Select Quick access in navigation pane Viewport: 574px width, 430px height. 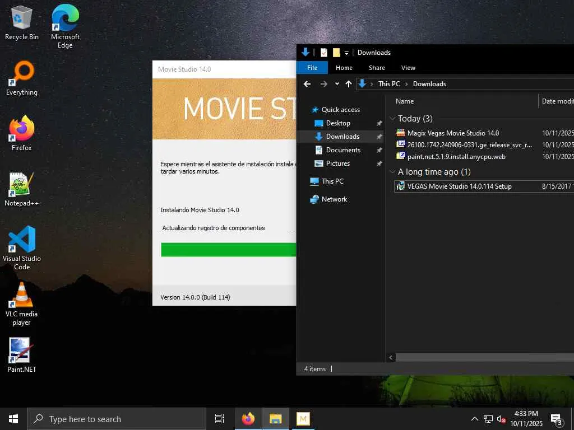coord(340,110)
